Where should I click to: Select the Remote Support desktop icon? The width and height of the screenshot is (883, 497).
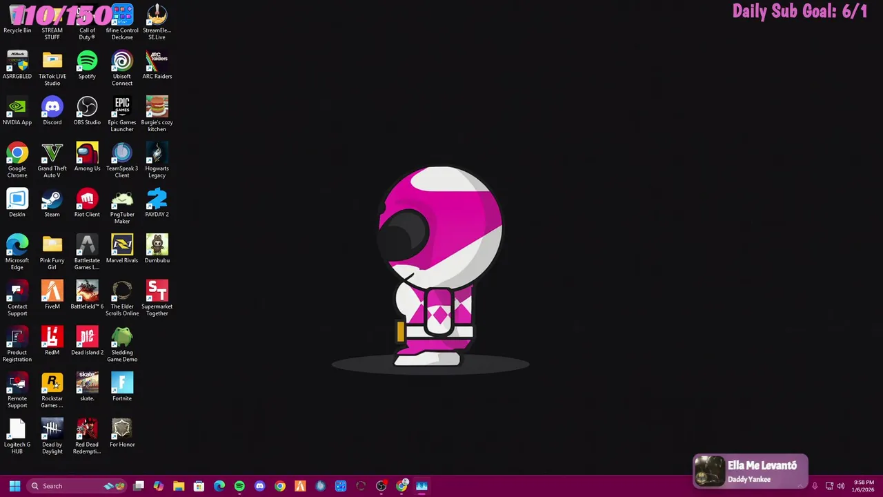(17, 391)
